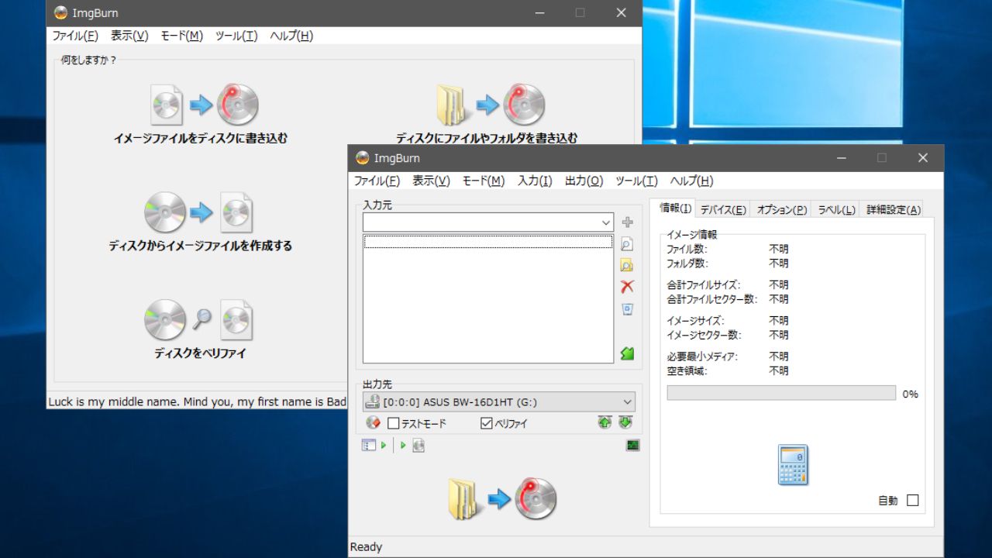Click the log window monitor icon
The width and height of the screenshot is (992, 558).
(633, 446)
